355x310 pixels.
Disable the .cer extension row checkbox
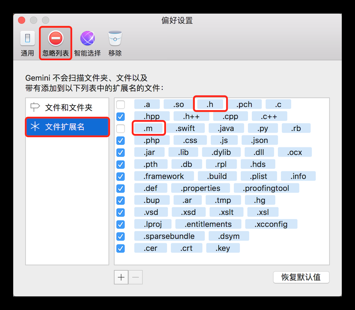tap(120, 248)
